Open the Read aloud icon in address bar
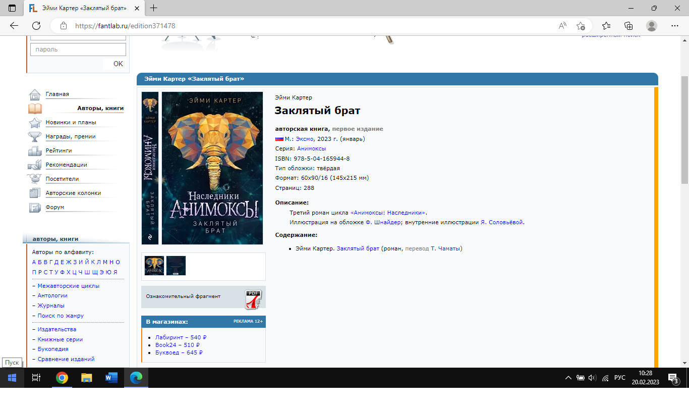This screenshot has height=404, width=689. [x=562, y=26]
